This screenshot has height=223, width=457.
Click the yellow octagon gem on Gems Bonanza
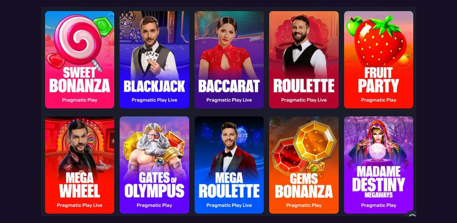point(315,142)
